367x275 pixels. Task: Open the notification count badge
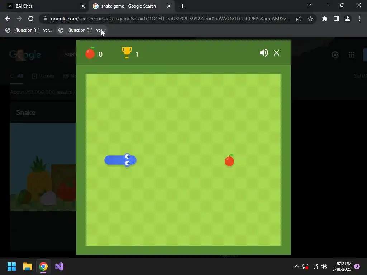coord(357,266)
